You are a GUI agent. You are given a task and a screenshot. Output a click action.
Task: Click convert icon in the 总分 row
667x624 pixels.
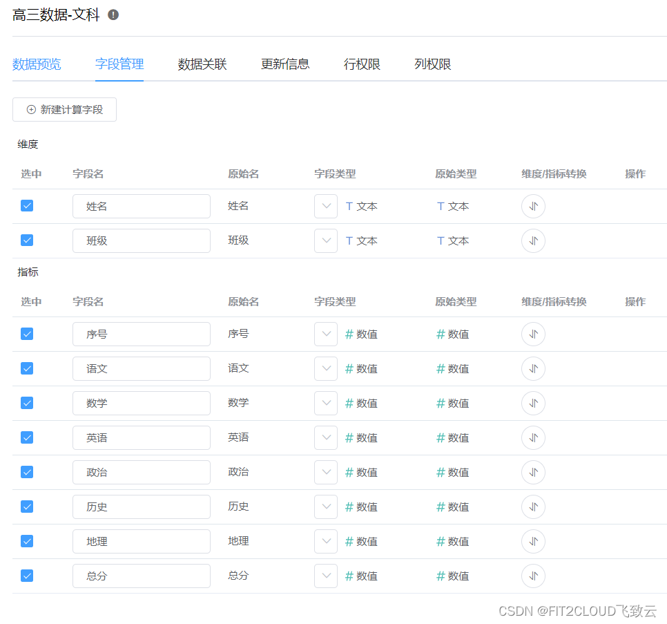533,576
